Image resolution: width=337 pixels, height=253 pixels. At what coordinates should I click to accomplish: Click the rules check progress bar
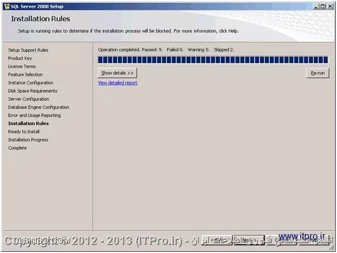click(x=213, y=60)
